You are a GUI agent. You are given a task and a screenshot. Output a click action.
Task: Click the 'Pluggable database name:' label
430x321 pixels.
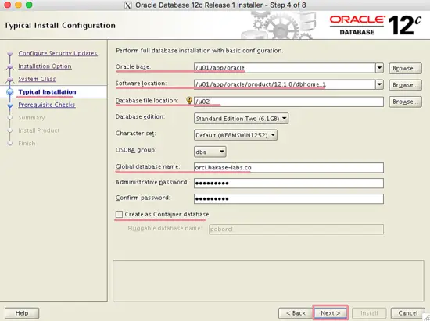pyautogui.click(x=165, y=228)
